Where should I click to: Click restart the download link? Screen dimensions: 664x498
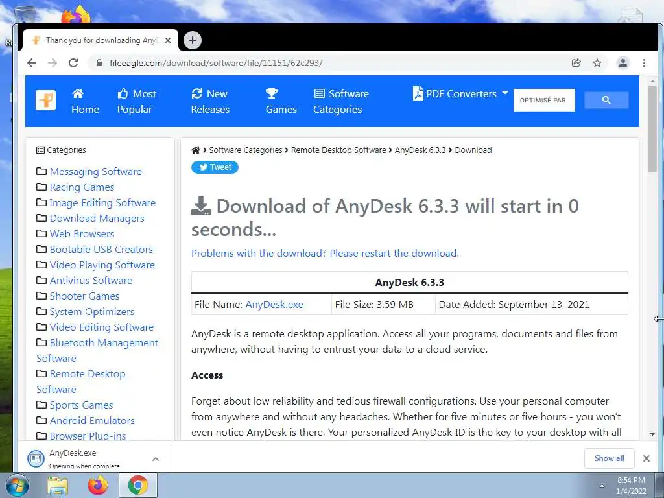click(x=325, y=254)
